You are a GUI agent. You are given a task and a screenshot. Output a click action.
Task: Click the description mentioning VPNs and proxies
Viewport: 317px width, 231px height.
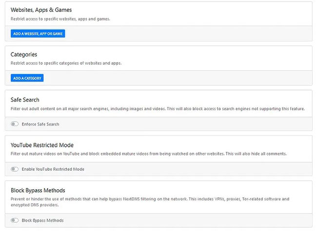[150, 199]
